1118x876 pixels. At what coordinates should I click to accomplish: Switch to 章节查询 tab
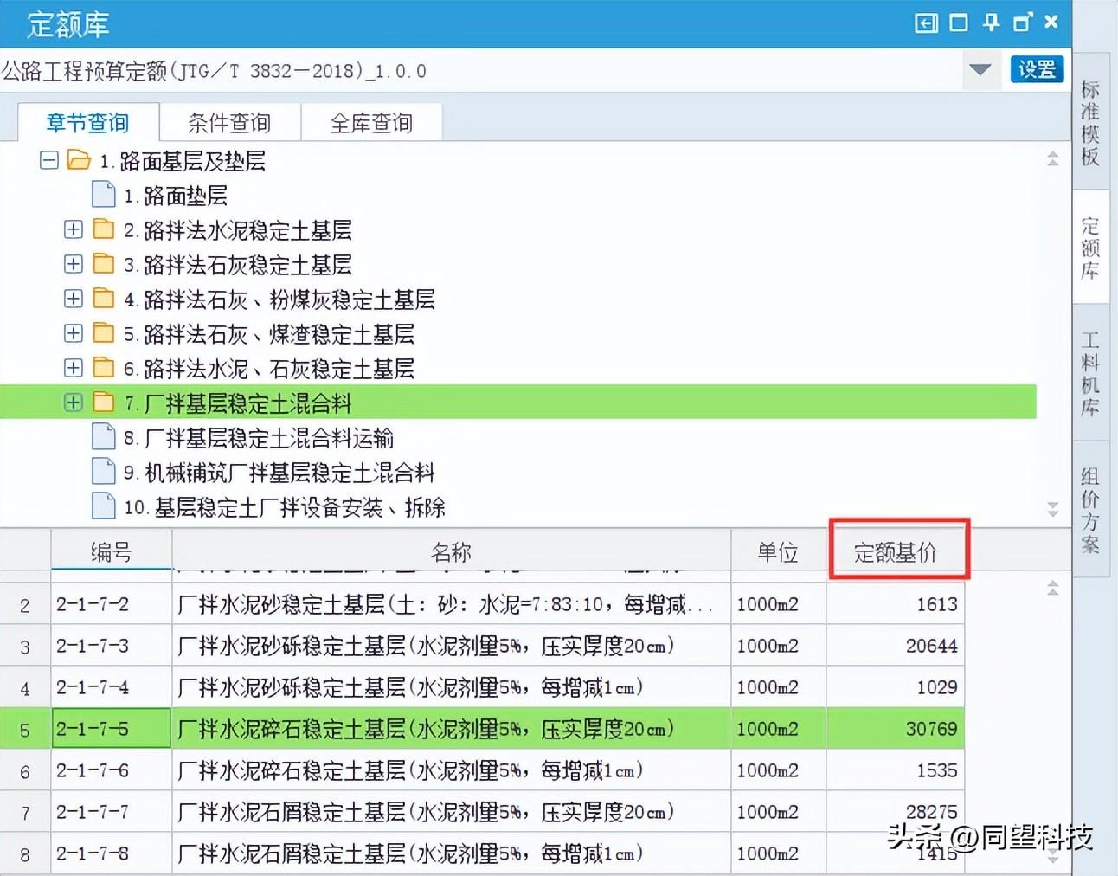tap(88, 123)
